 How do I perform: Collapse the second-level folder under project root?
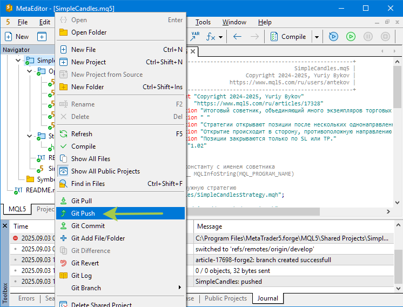pyautogui.click(x=30, y=71)
